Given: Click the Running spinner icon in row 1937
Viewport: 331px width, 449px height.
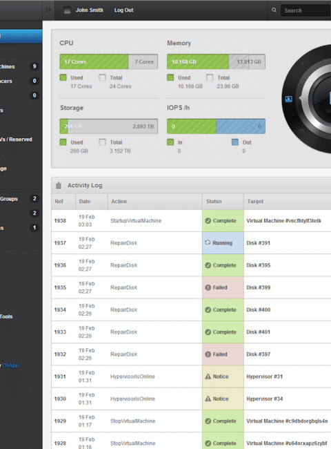Looking at the screenshot, I should tap(208, 243).
